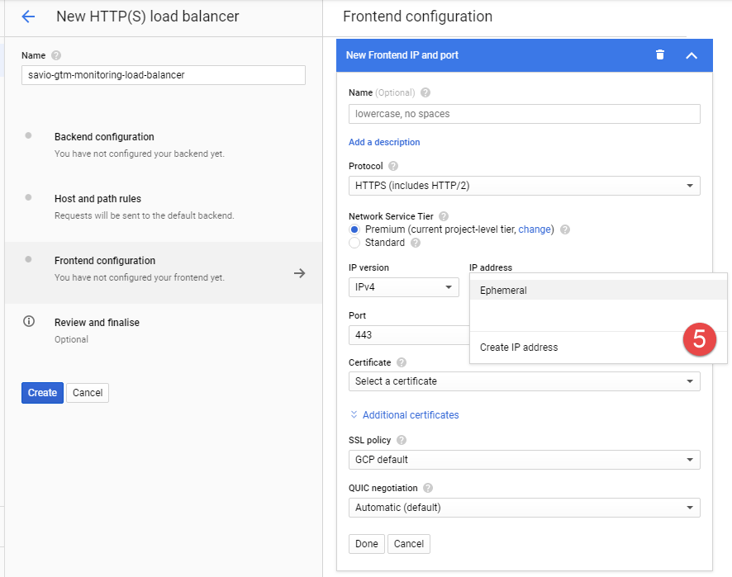Click the delete trash icon for the frontend
The width and height of the screenshot is (732, 577).
659,55
